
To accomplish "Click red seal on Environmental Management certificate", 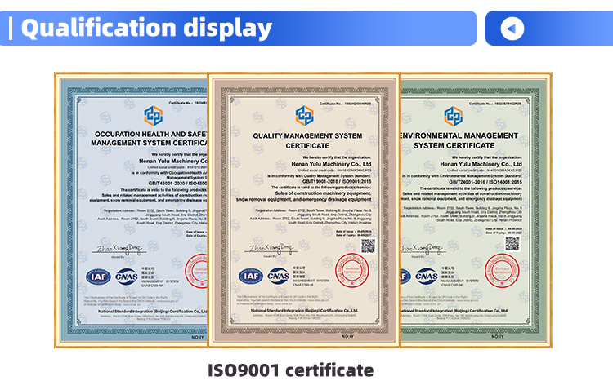I will tap(502, 271).
